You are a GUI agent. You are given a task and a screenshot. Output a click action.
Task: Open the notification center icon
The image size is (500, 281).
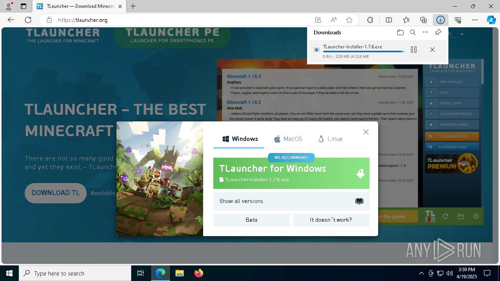[487, 273]
